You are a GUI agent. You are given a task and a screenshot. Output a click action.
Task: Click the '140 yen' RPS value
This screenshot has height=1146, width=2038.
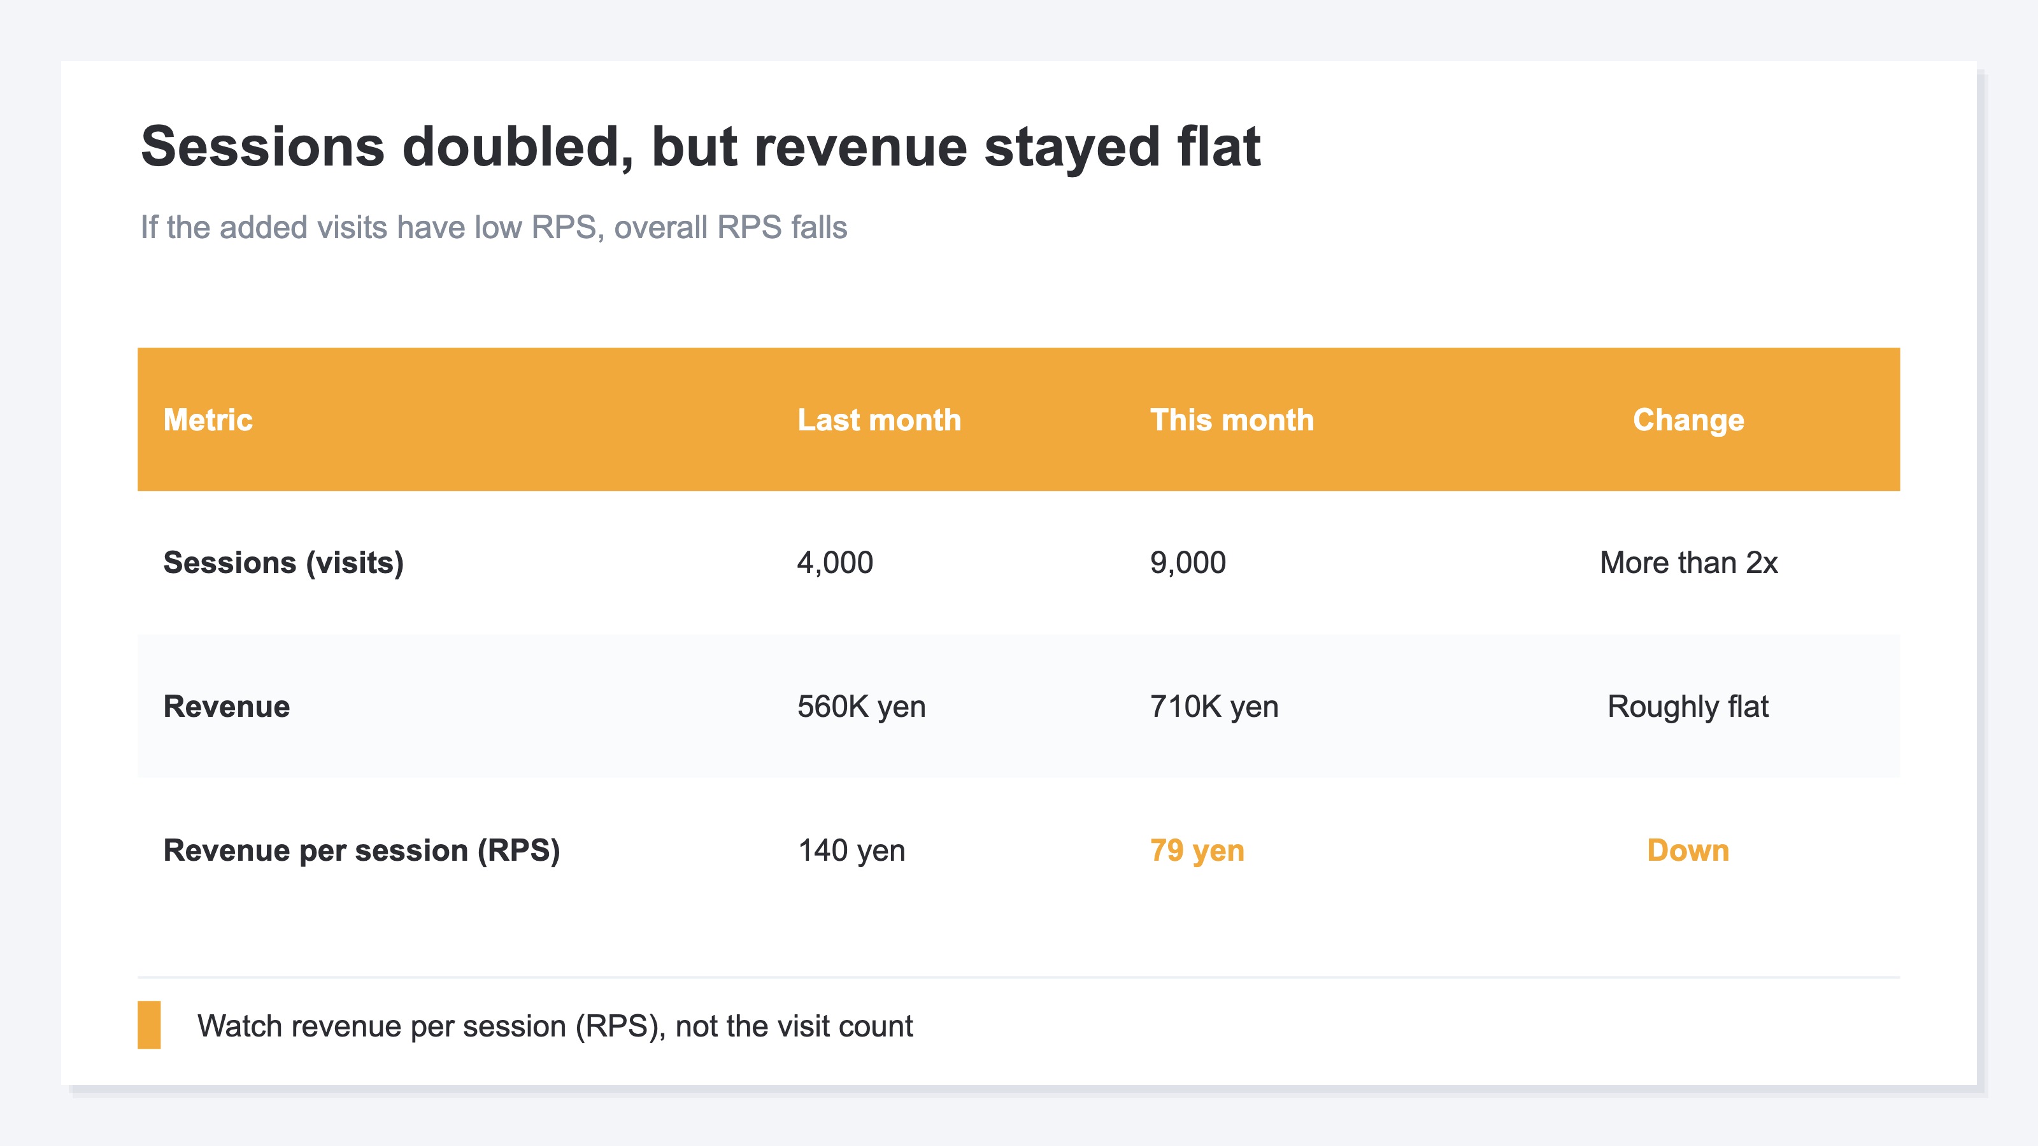click(x=852, y=851)
